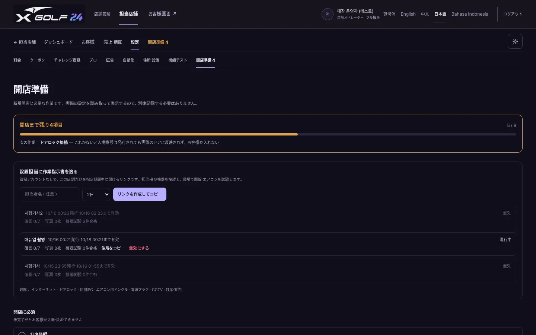The image size is (536, 335).
Task: Select the 設定 tab
Action: pyautogui.click(x=135, y=42)
